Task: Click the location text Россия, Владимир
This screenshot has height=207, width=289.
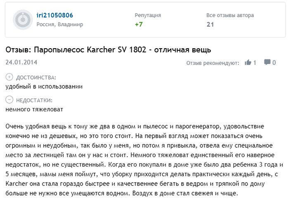Action: (x=59, y=24)
